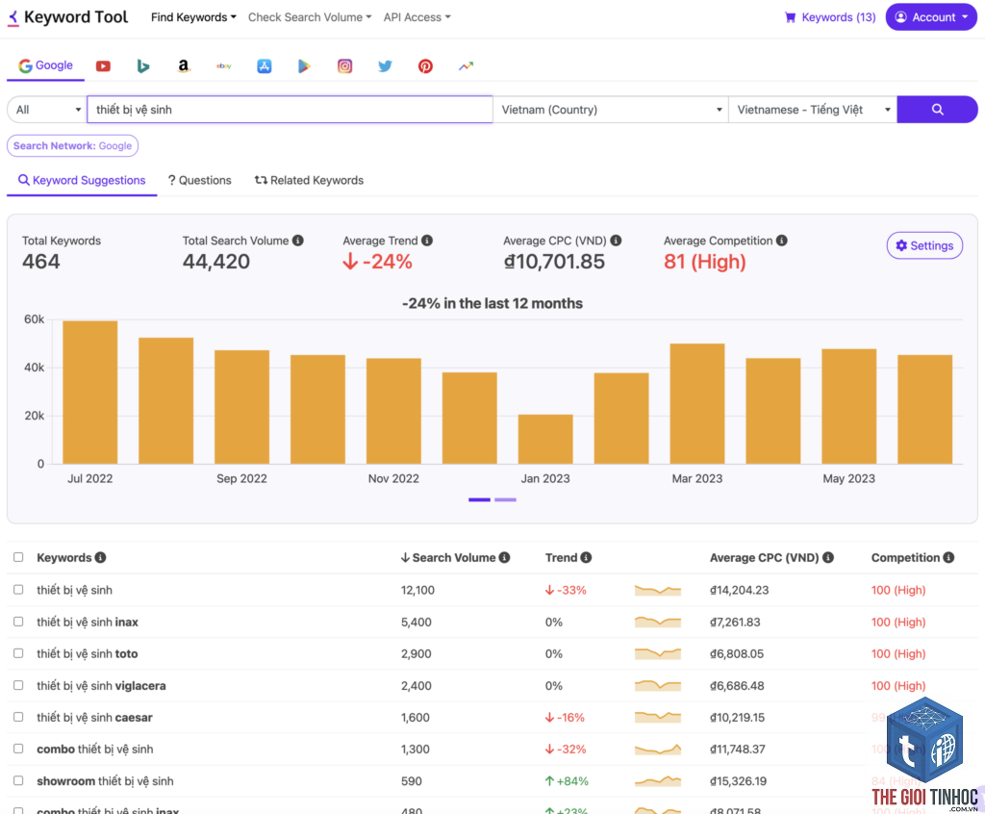Image resolution: width=985 pixels, height=814 pixels.
Task: Sort by Search Volume column
Action: [x=448, y=557]
